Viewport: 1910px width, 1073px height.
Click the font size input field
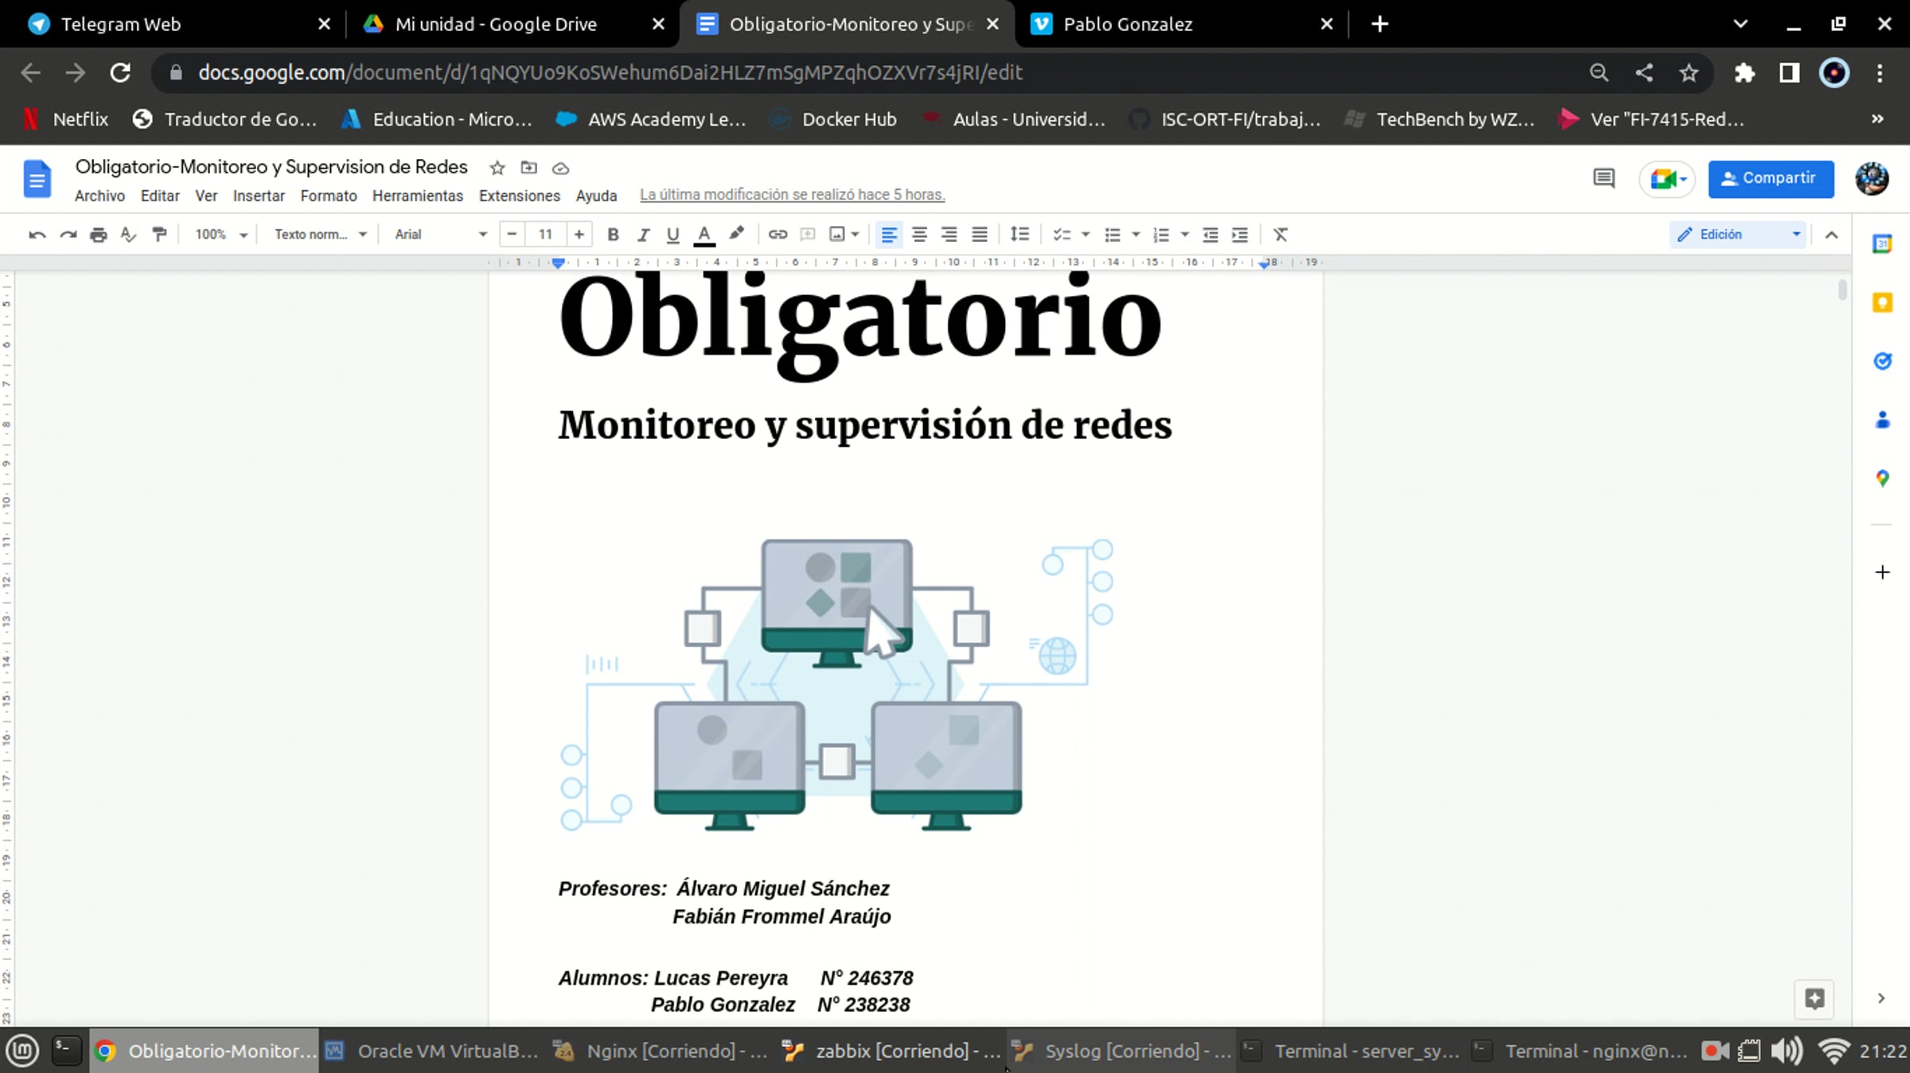coord(545,235)
